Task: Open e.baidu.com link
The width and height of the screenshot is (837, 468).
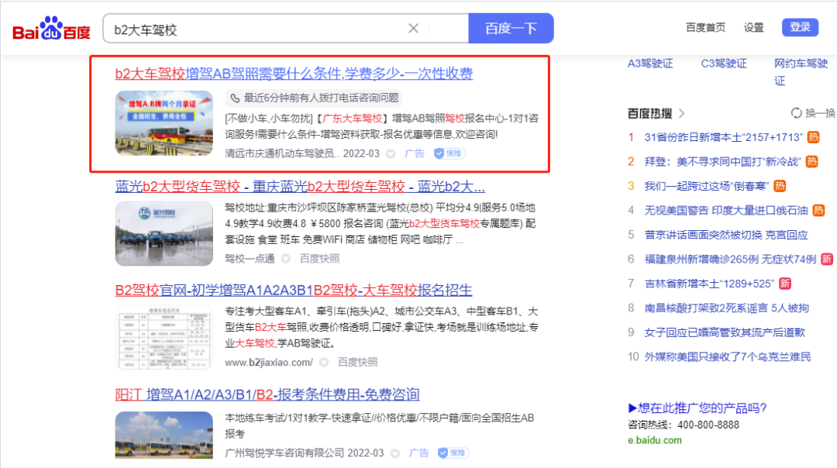Action: tap(654, 440)
